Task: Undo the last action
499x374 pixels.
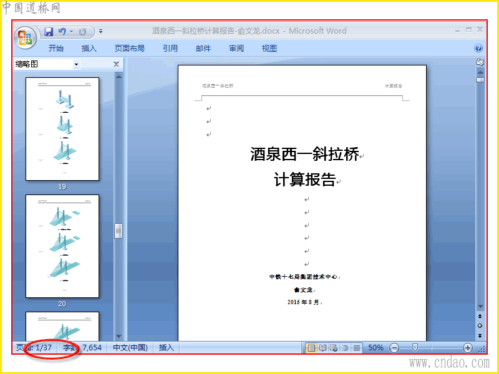Action: tap(62, 32)
